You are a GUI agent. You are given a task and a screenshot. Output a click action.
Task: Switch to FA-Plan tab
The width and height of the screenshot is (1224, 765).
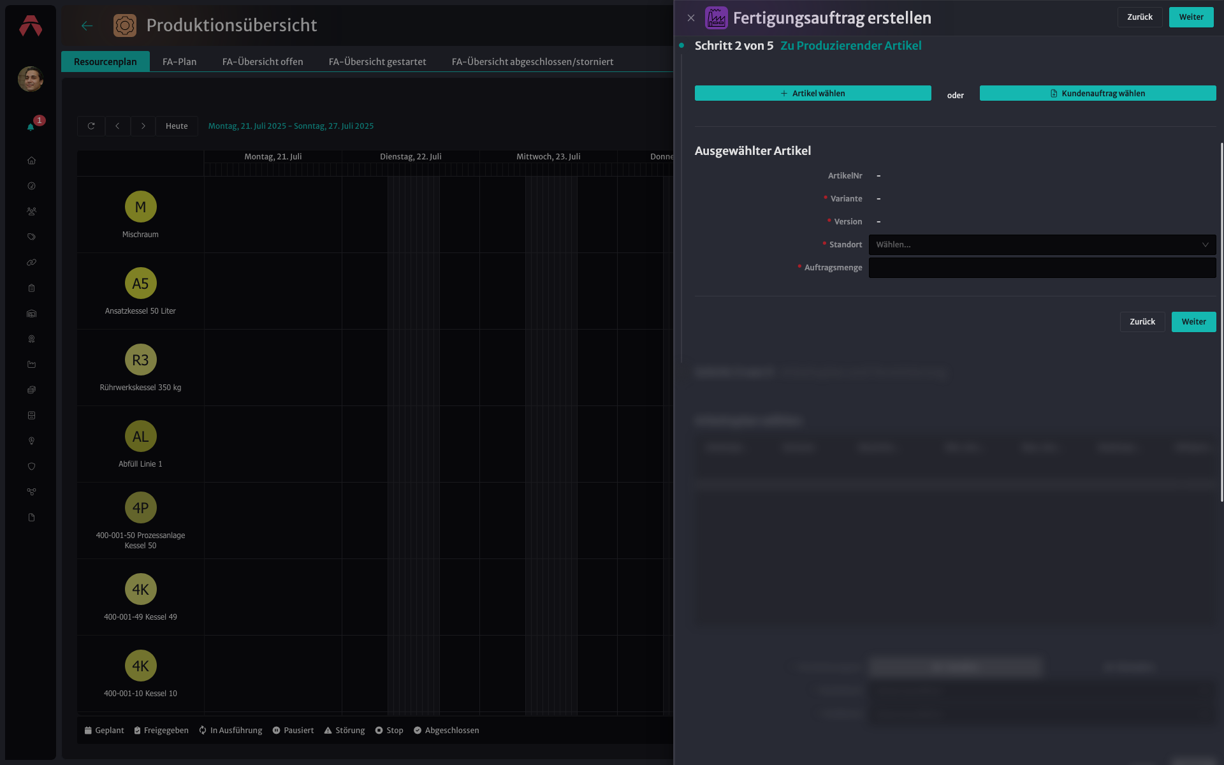(179, 62)
